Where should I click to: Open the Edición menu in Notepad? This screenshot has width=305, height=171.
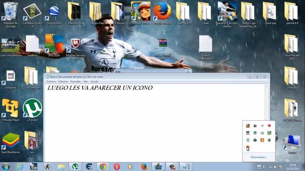click(x=63, y=81)
